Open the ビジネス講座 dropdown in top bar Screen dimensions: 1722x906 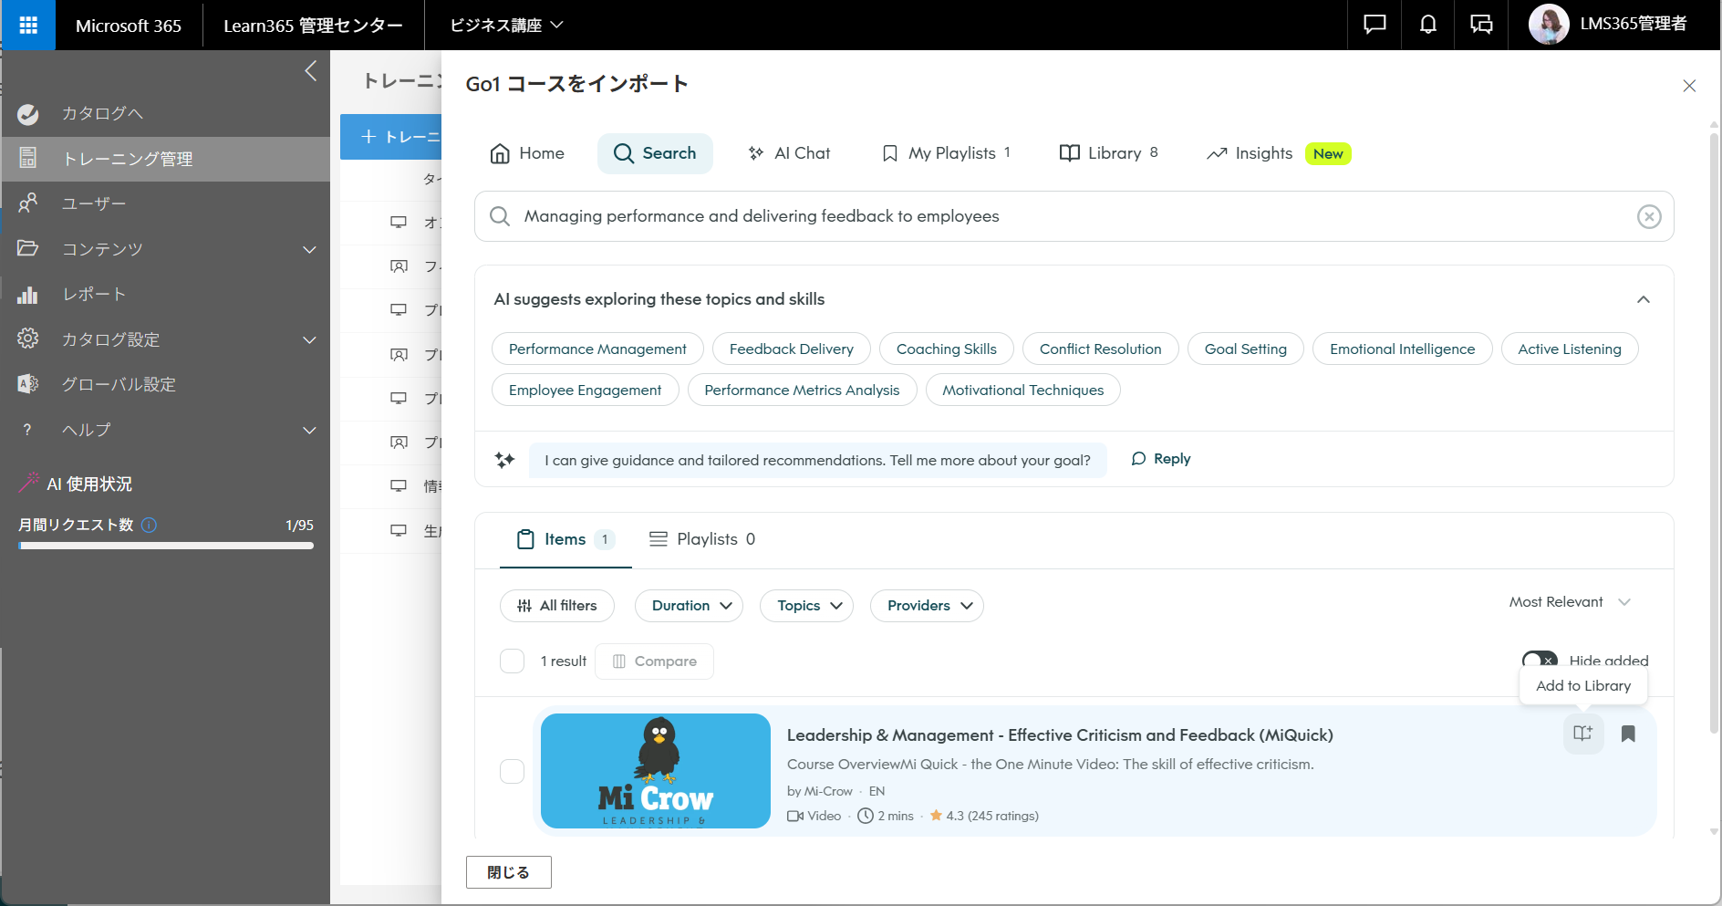coord(506,25)
